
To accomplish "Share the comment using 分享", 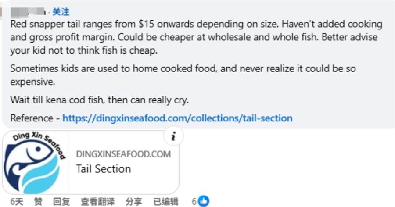I will [x=134, y=201].
